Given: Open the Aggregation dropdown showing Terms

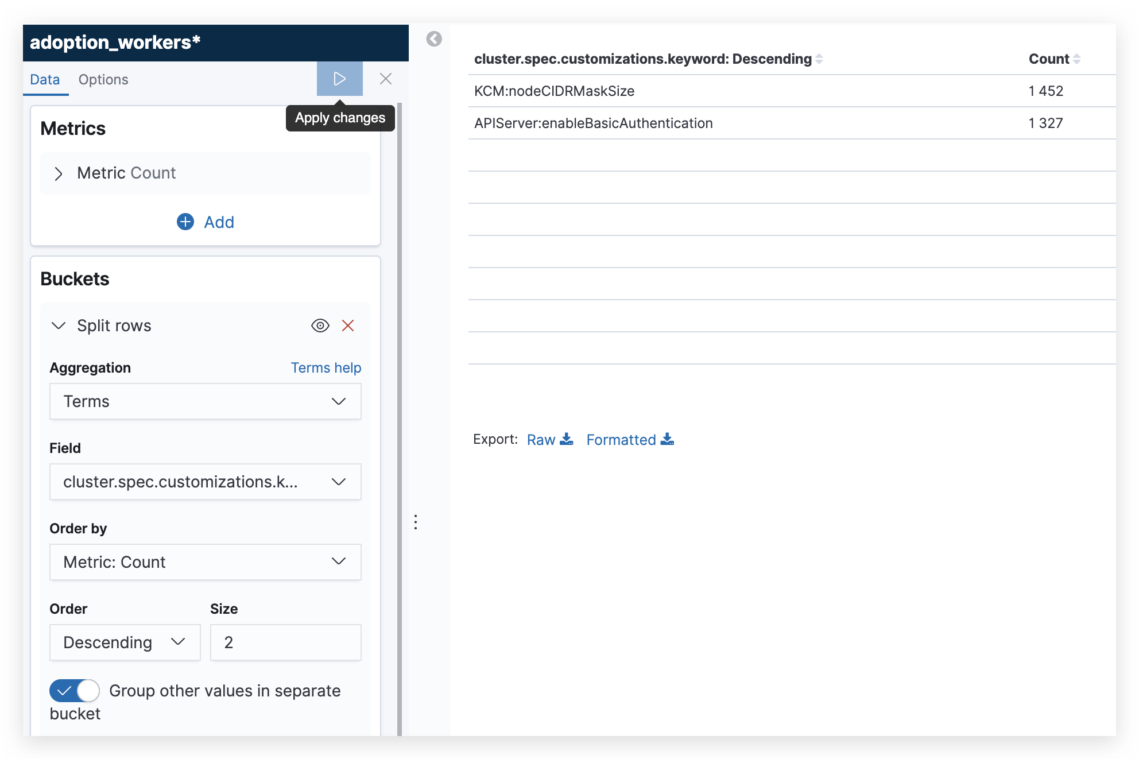Looking at the screenshot, I should click(x=205, y=401).
